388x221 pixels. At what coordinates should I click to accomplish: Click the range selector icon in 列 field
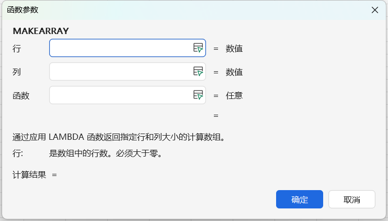198,72
